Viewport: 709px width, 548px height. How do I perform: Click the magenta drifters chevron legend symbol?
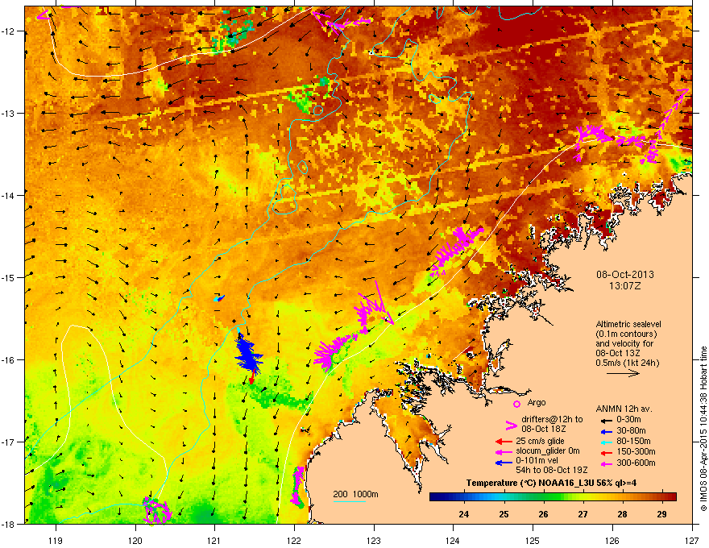[511, 426]
